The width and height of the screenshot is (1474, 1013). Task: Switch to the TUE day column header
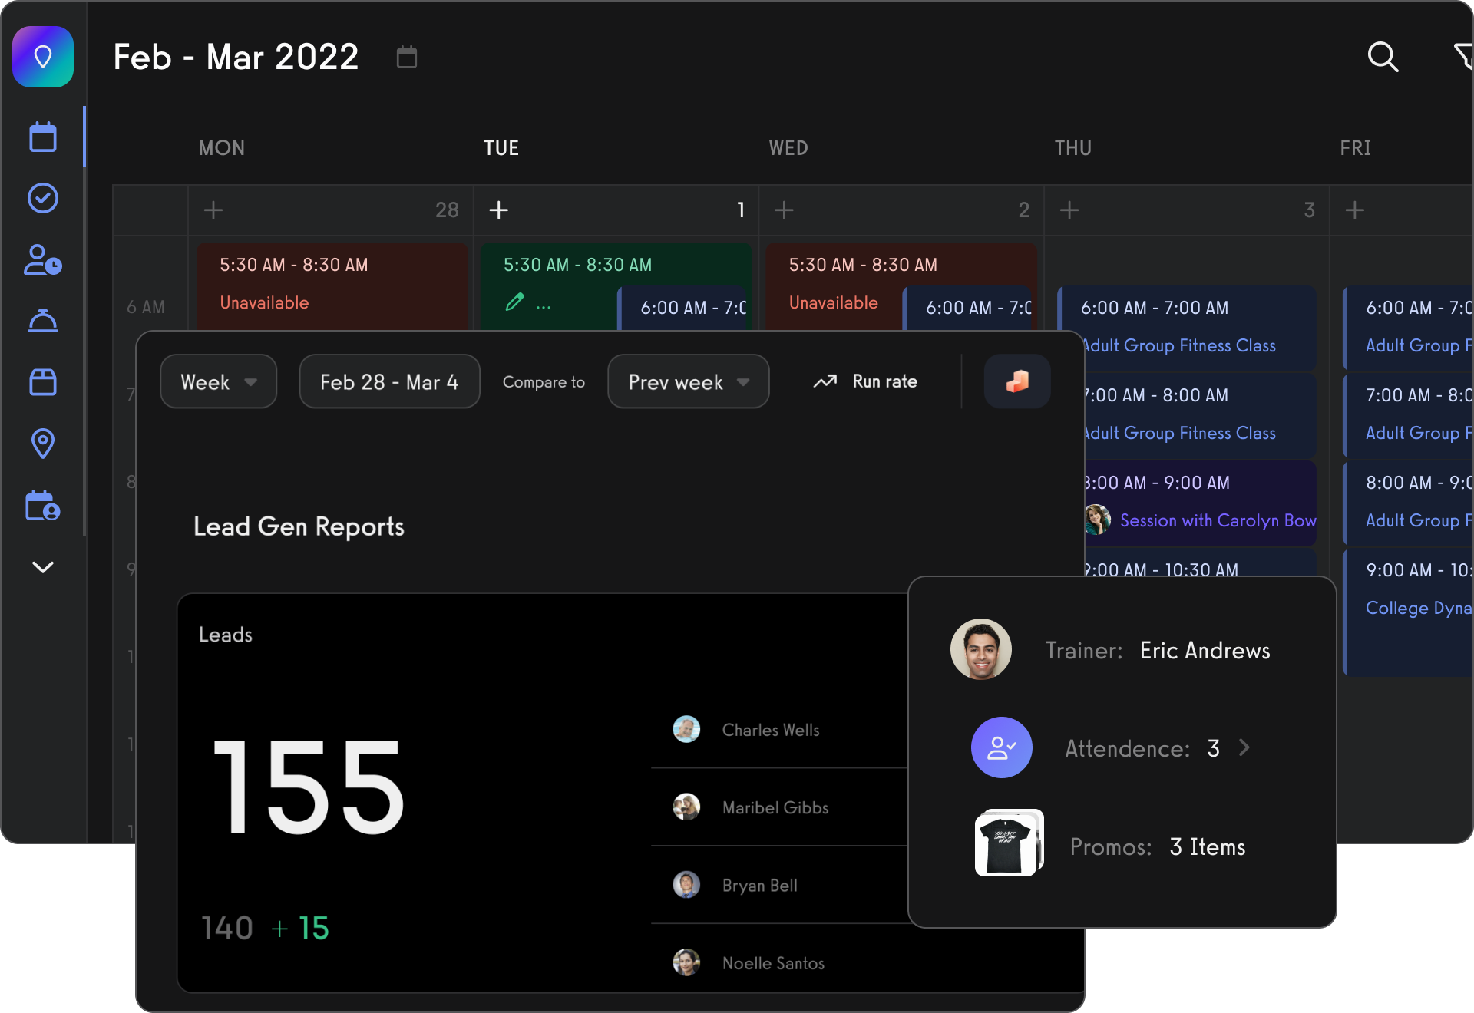(501, 148)
